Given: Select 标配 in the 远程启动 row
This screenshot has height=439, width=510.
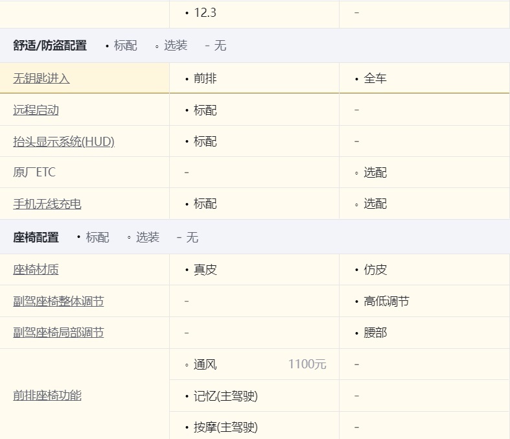Looking at the screenshot, I should pyautogui.click(x=205, y=110).
